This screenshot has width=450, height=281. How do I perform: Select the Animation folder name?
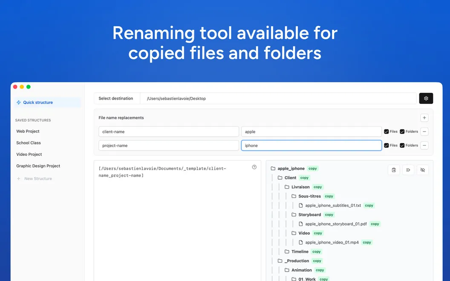(x=301, y=270)
